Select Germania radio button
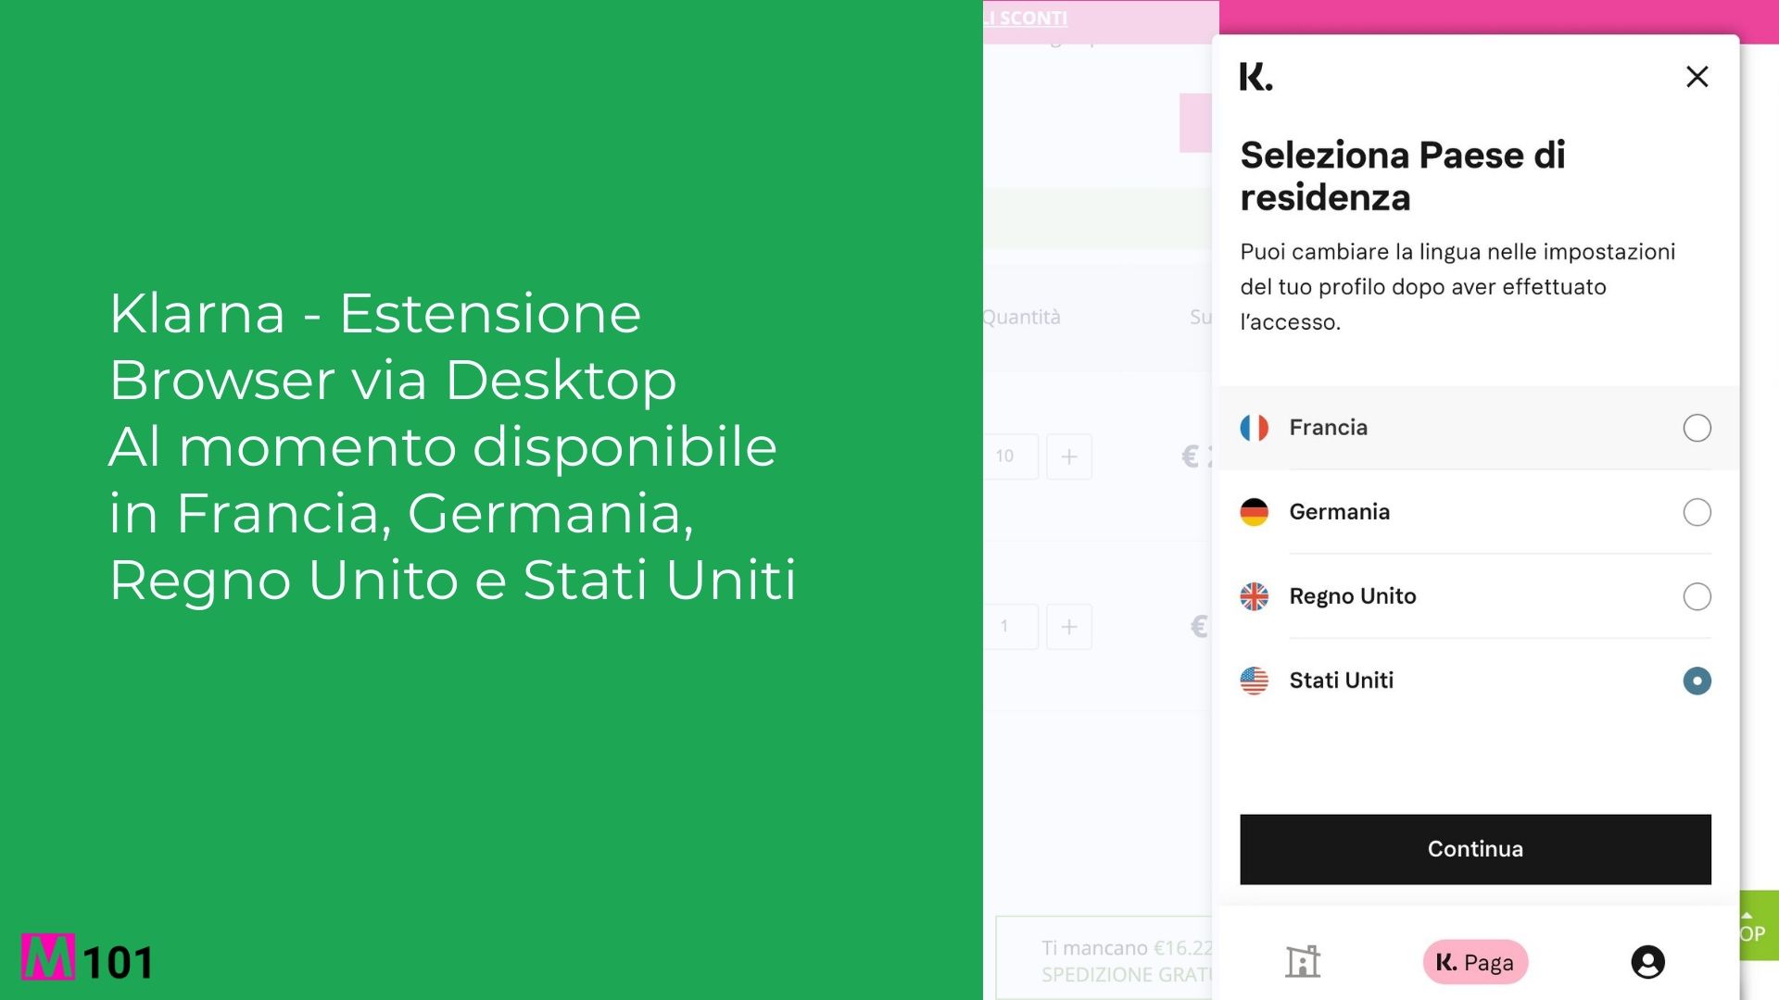 [x=1697, y=512]
